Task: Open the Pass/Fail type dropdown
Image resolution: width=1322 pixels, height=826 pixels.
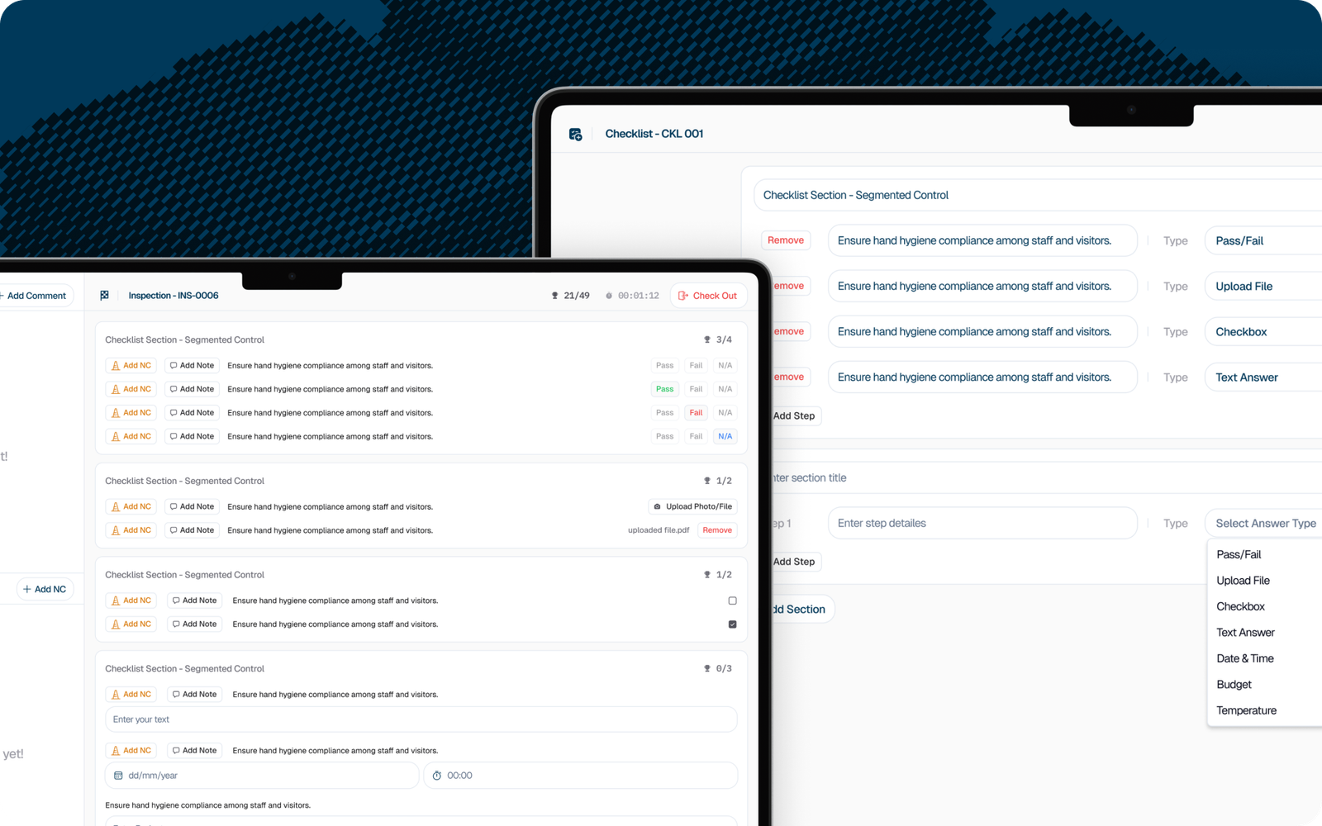Action: point(1263,241)
